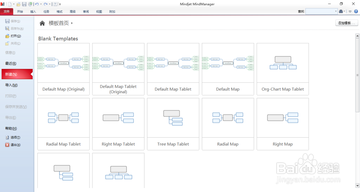
Task: Choose the Right Map template
Action: coord(283,124)
